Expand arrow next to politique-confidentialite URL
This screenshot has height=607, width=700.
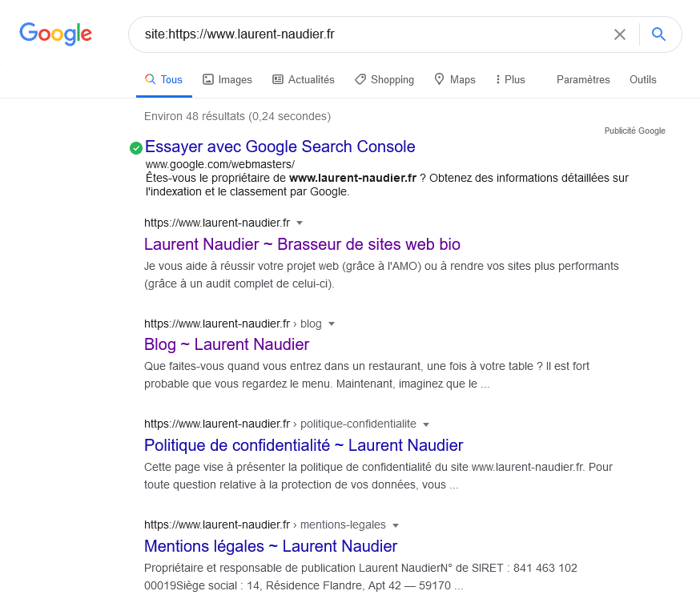coord(426,424)
